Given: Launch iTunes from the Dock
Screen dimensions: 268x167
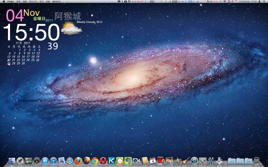Looking at the screenshot, I should (x=53, y=161).
